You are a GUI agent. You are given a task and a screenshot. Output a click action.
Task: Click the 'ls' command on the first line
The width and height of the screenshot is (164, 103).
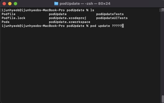[92, 10]
